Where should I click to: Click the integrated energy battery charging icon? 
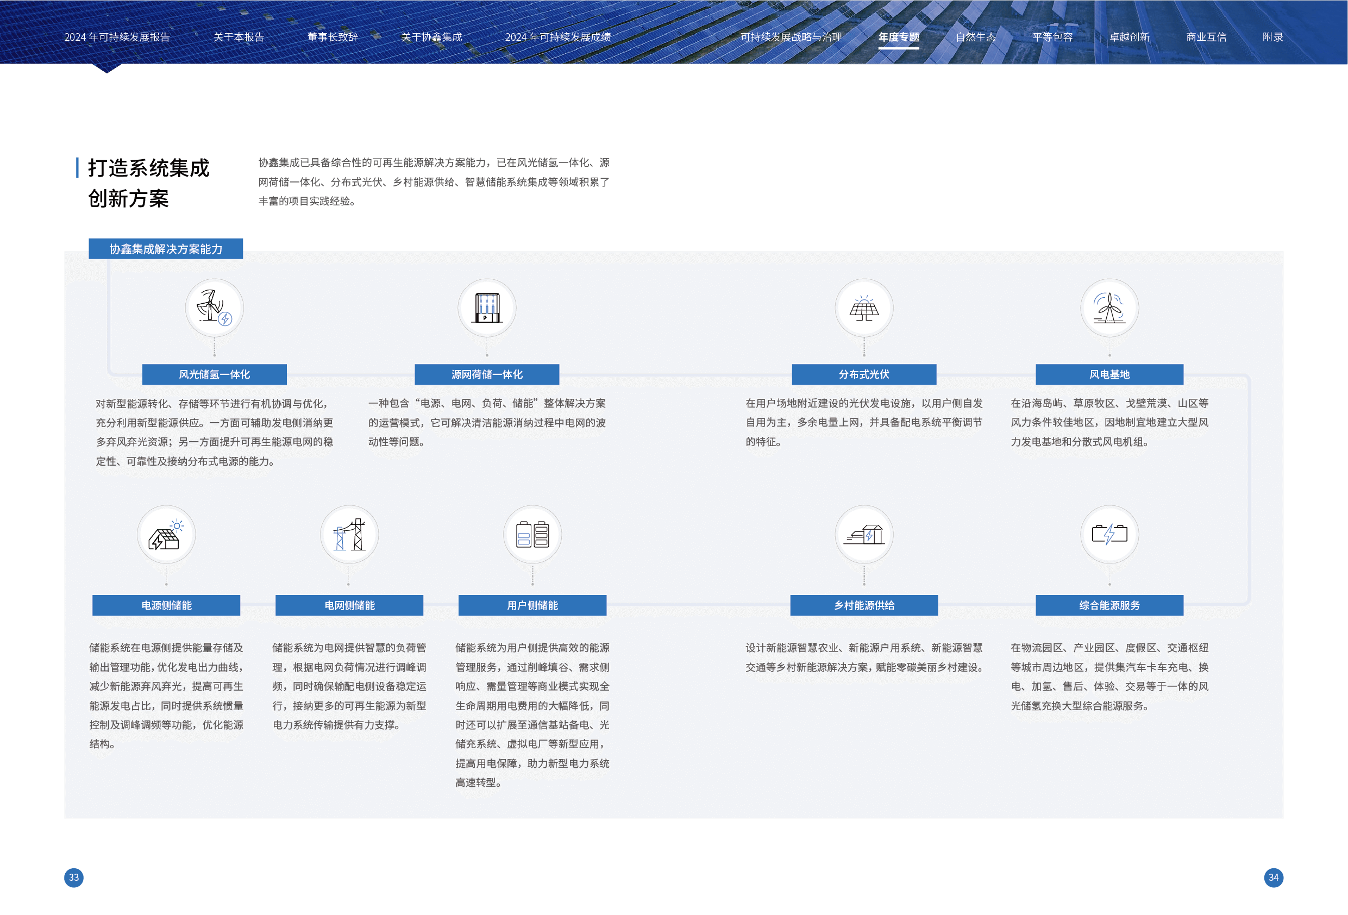(x=1109, y=534)
